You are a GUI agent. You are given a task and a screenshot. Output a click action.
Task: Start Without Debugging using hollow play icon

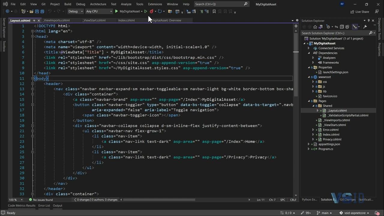(x=145, y=11)
